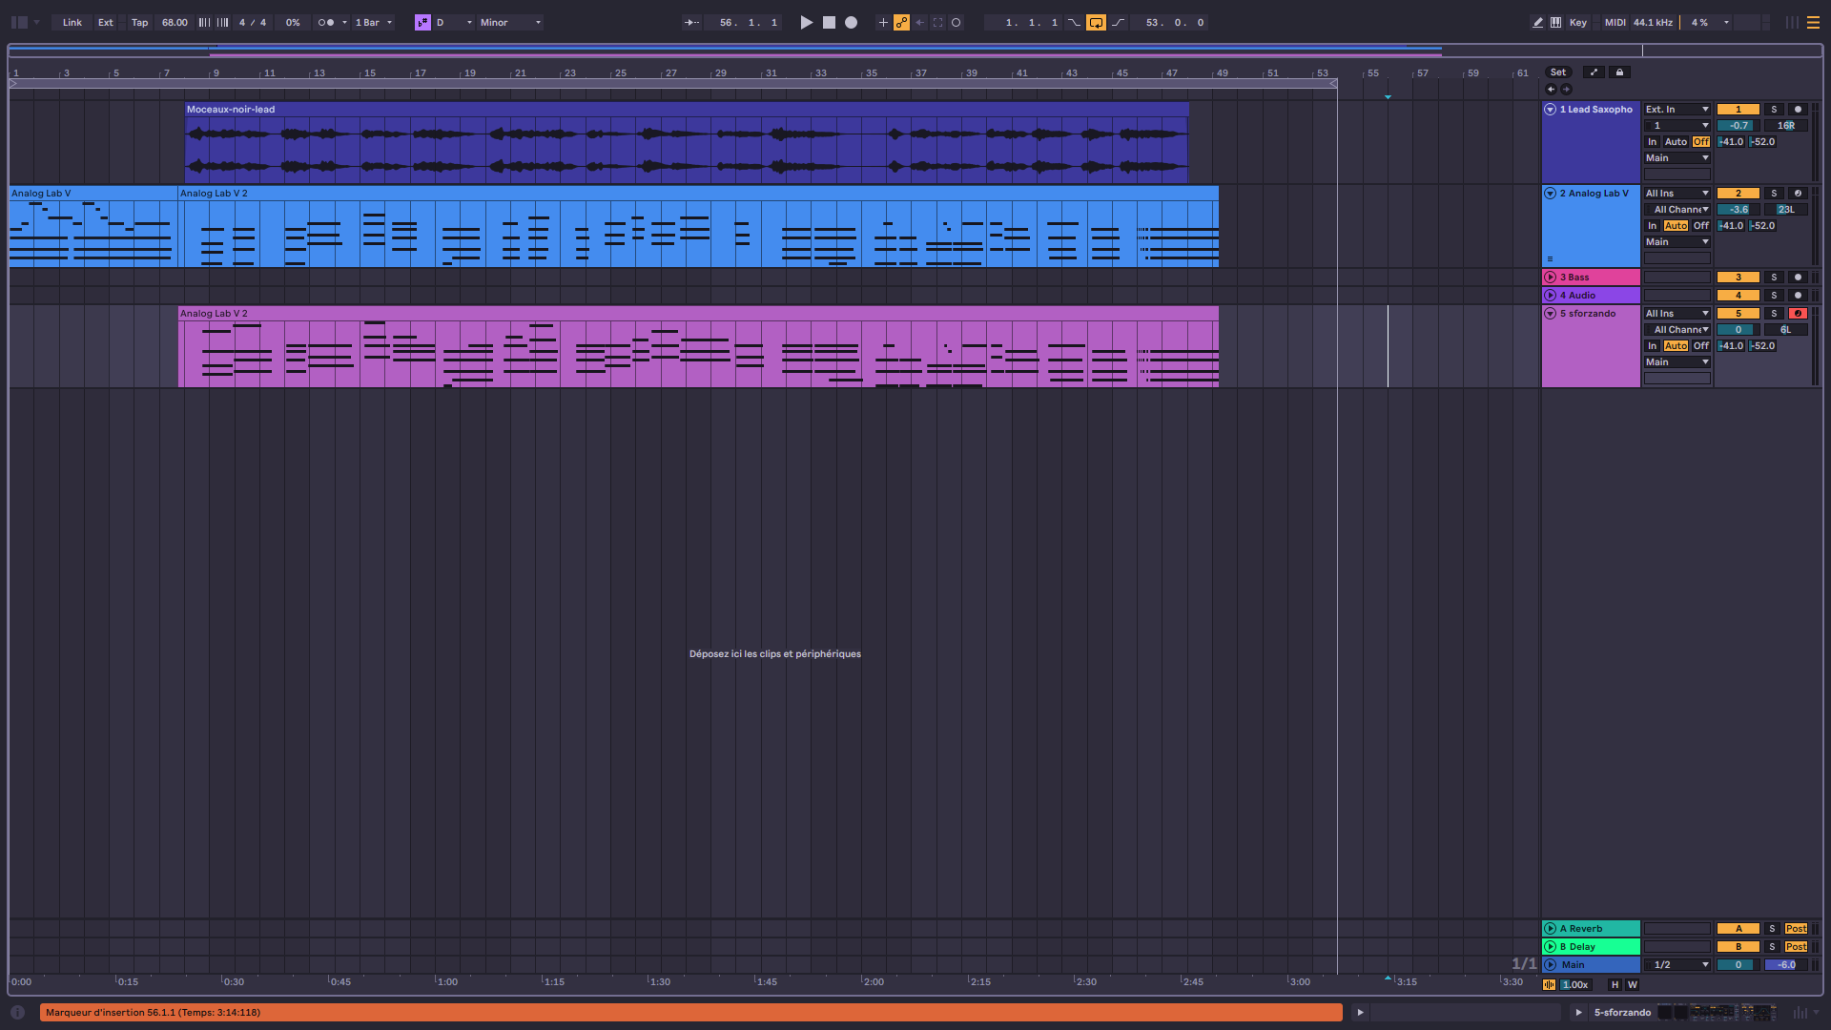The height and width of the screenshot is (1030, 1831).
Task: Enable Draw Mode pencil icon
Action: pyautogui.click(x=1537, y=22)
